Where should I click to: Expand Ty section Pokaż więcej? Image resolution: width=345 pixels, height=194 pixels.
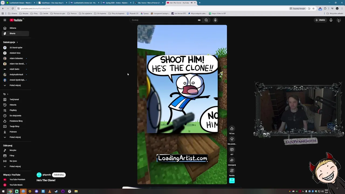[15, 137]
